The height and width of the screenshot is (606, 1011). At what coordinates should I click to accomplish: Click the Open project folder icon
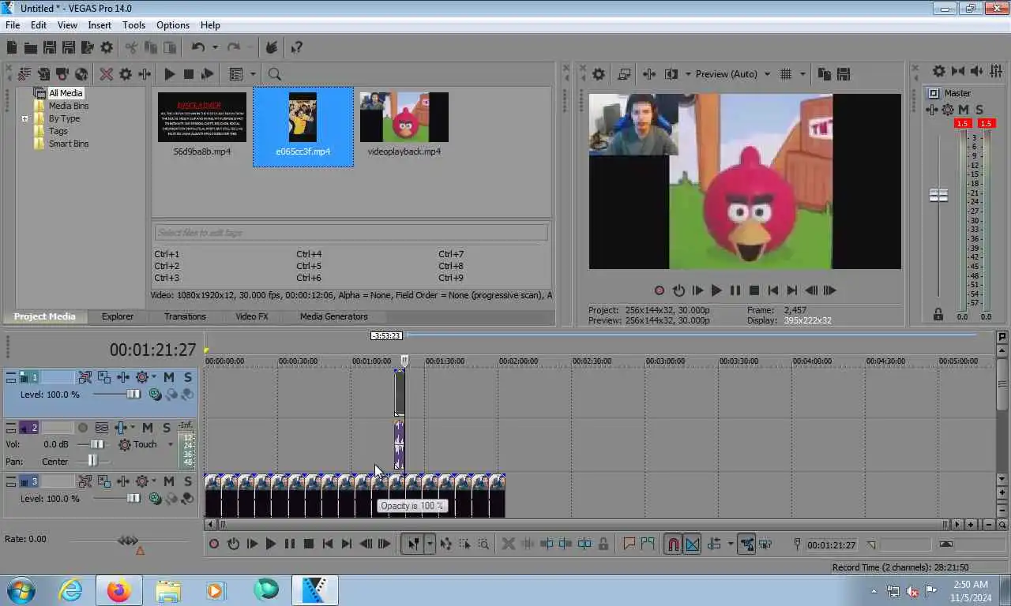pos(31,47)
